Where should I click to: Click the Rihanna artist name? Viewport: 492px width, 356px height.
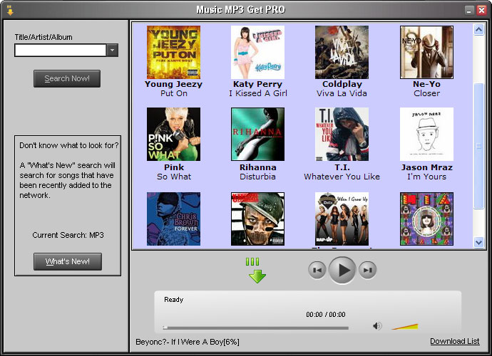258,167
